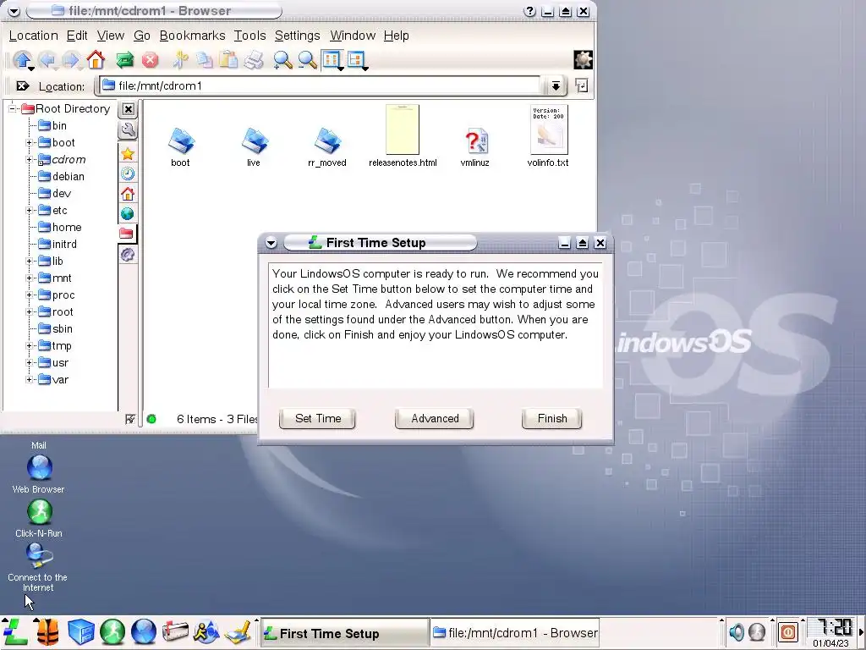The image size is (866, 650).
Task: Expand the proc folder in tree
Action: [x=30, y=295]
